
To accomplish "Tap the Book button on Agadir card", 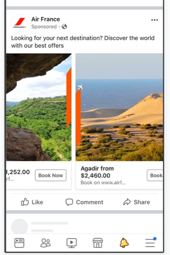I will pos(155,175).
